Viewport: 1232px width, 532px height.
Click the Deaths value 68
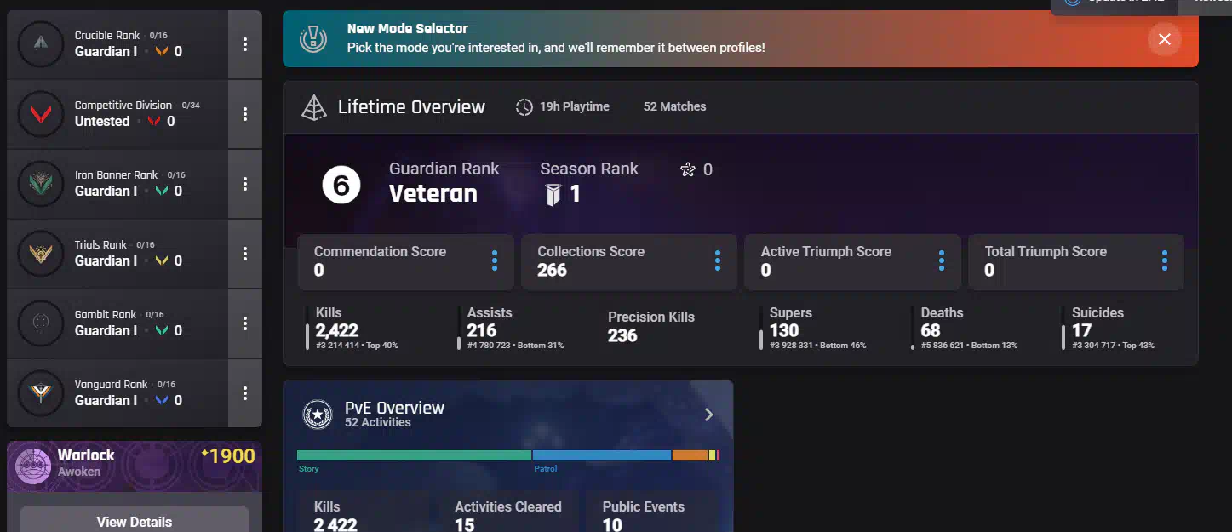pyautogui.click(x=931, y=330)
